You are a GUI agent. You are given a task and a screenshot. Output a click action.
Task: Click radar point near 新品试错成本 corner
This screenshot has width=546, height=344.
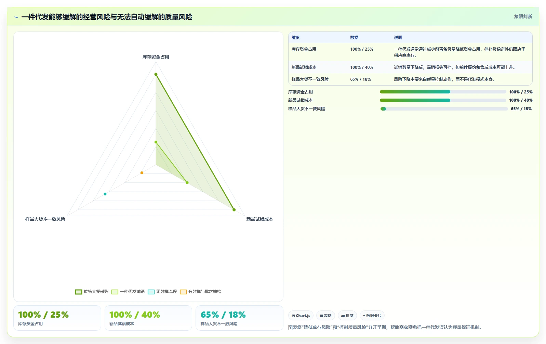coord(234,210)
